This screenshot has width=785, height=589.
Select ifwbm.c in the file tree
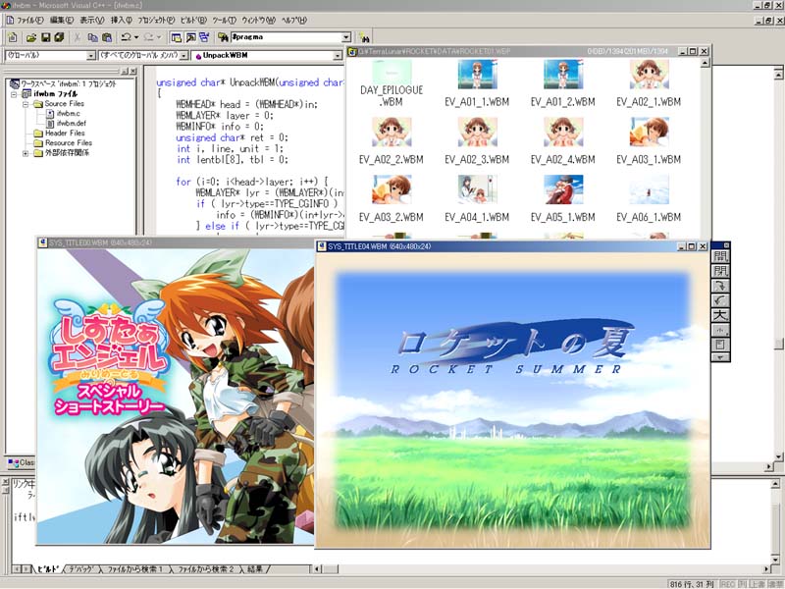coord(68,113)
